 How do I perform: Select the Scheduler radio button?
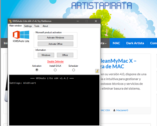(74, 70)
